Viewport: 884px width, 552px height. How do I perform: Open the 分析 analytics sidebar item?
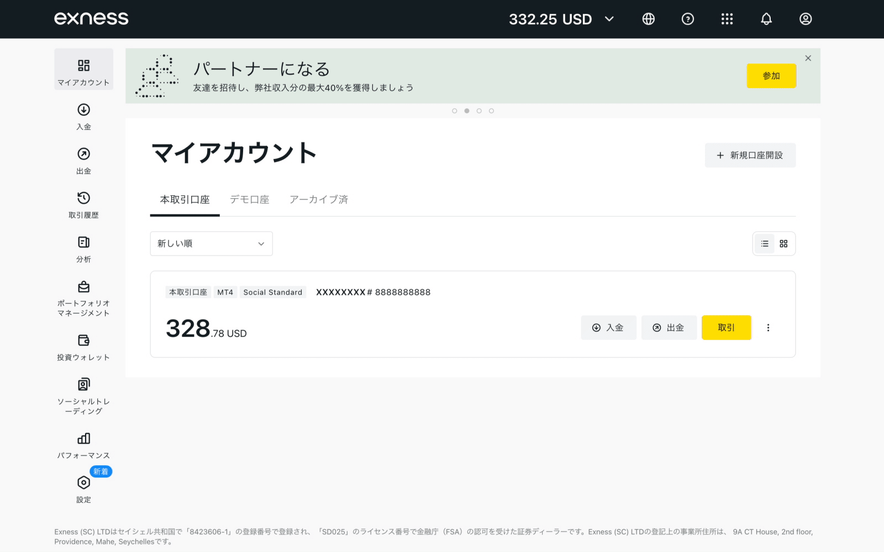pos(83,250)
